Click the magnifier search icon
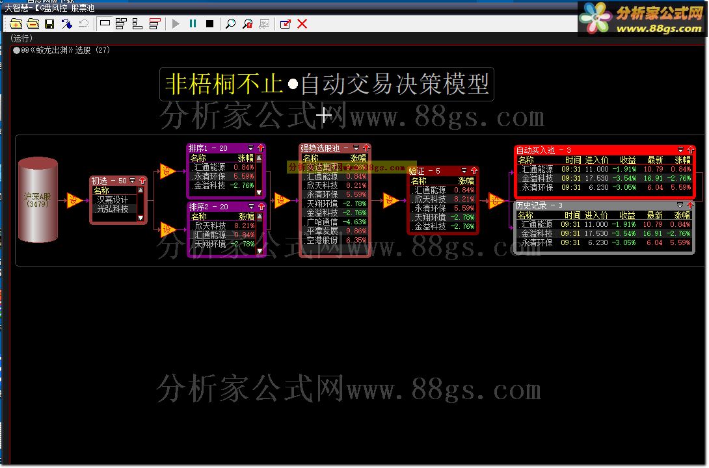Viewport: 709px width, 468px height. coord(231,24)
